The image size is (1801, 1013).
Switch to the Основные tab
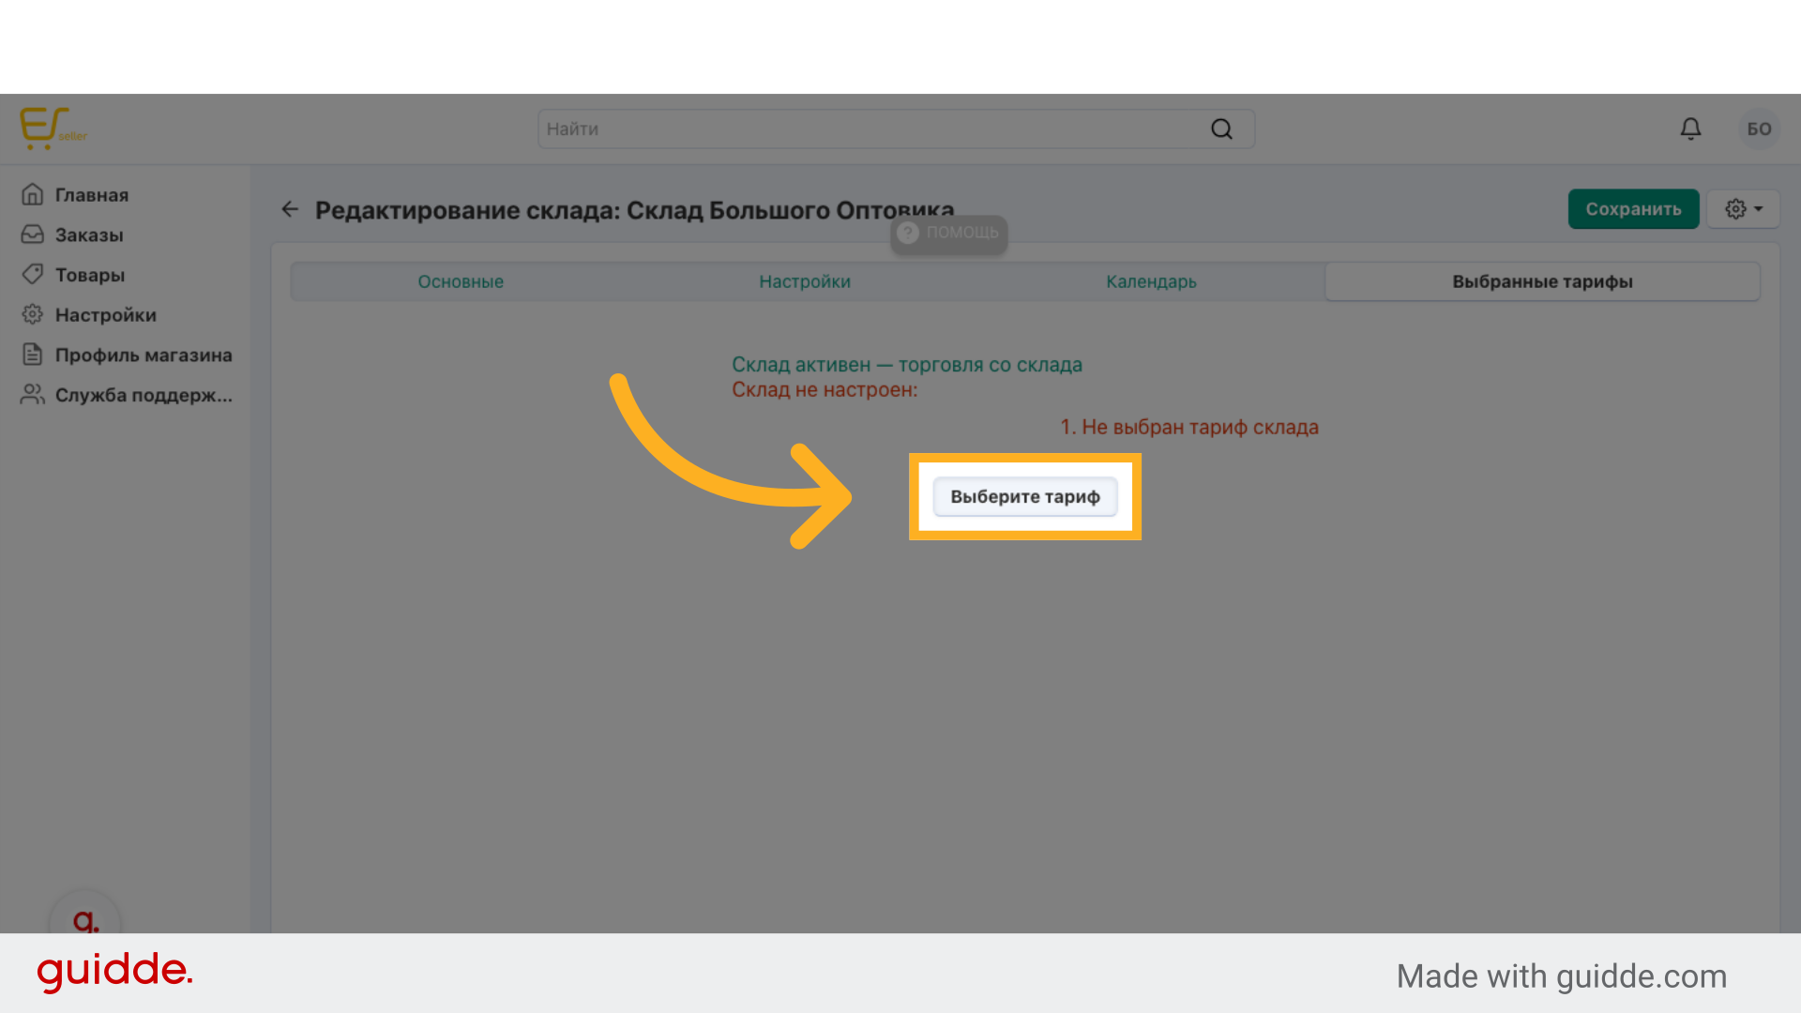pyautogui.click(x=461, y=281)
